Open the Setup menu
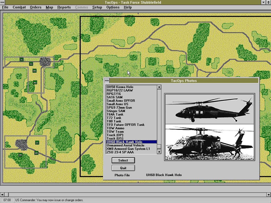 (97, 7)
